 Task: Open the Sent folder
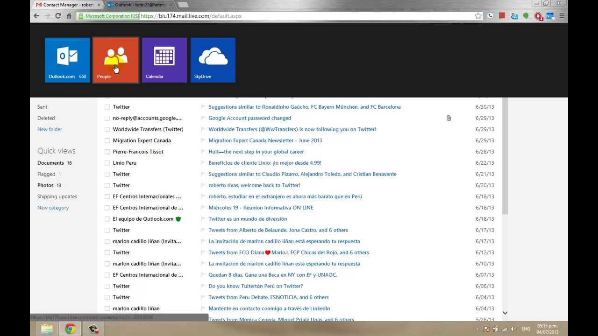[x=43, y=107]
